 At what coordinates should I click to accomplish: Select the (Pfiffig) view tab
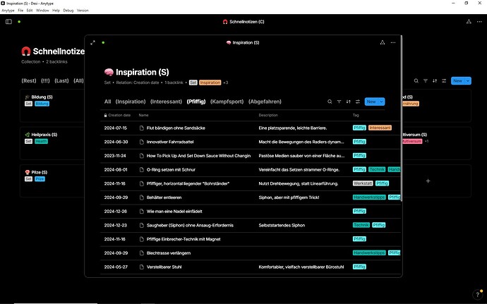pos(196,102)
